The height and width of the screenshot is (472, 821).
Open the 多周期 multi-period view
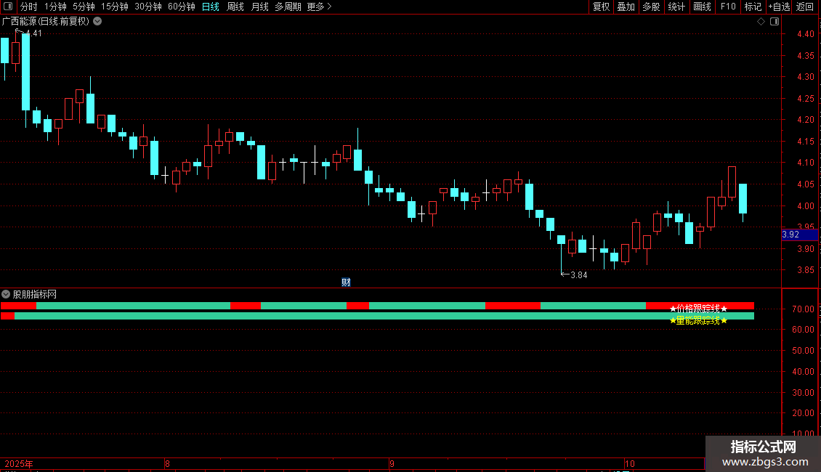pos(288,7)
